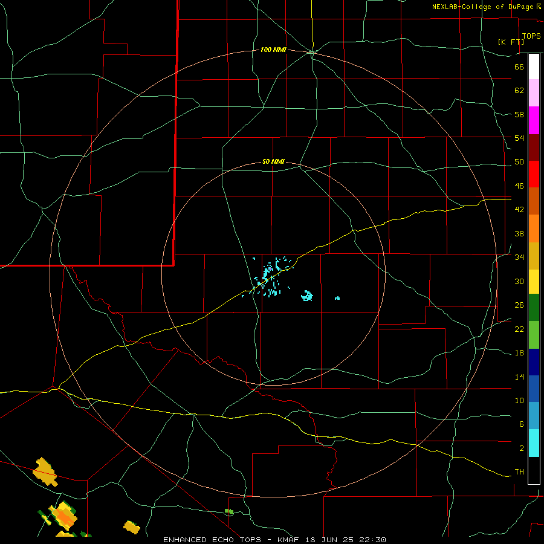Click the black TH threshold legend swatch
Viewport: 544px width, 544px height.
[x=534, y=470]
